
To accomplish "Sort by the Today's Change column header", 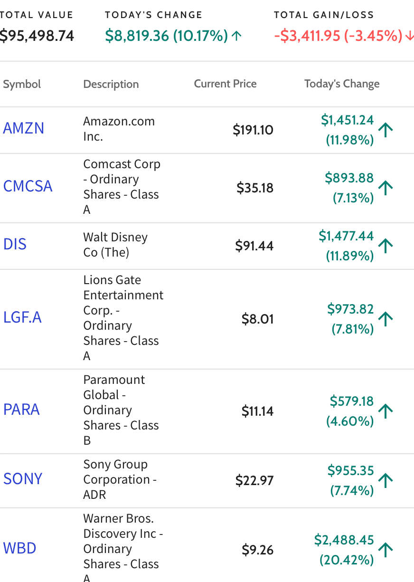I will point(342,84).
